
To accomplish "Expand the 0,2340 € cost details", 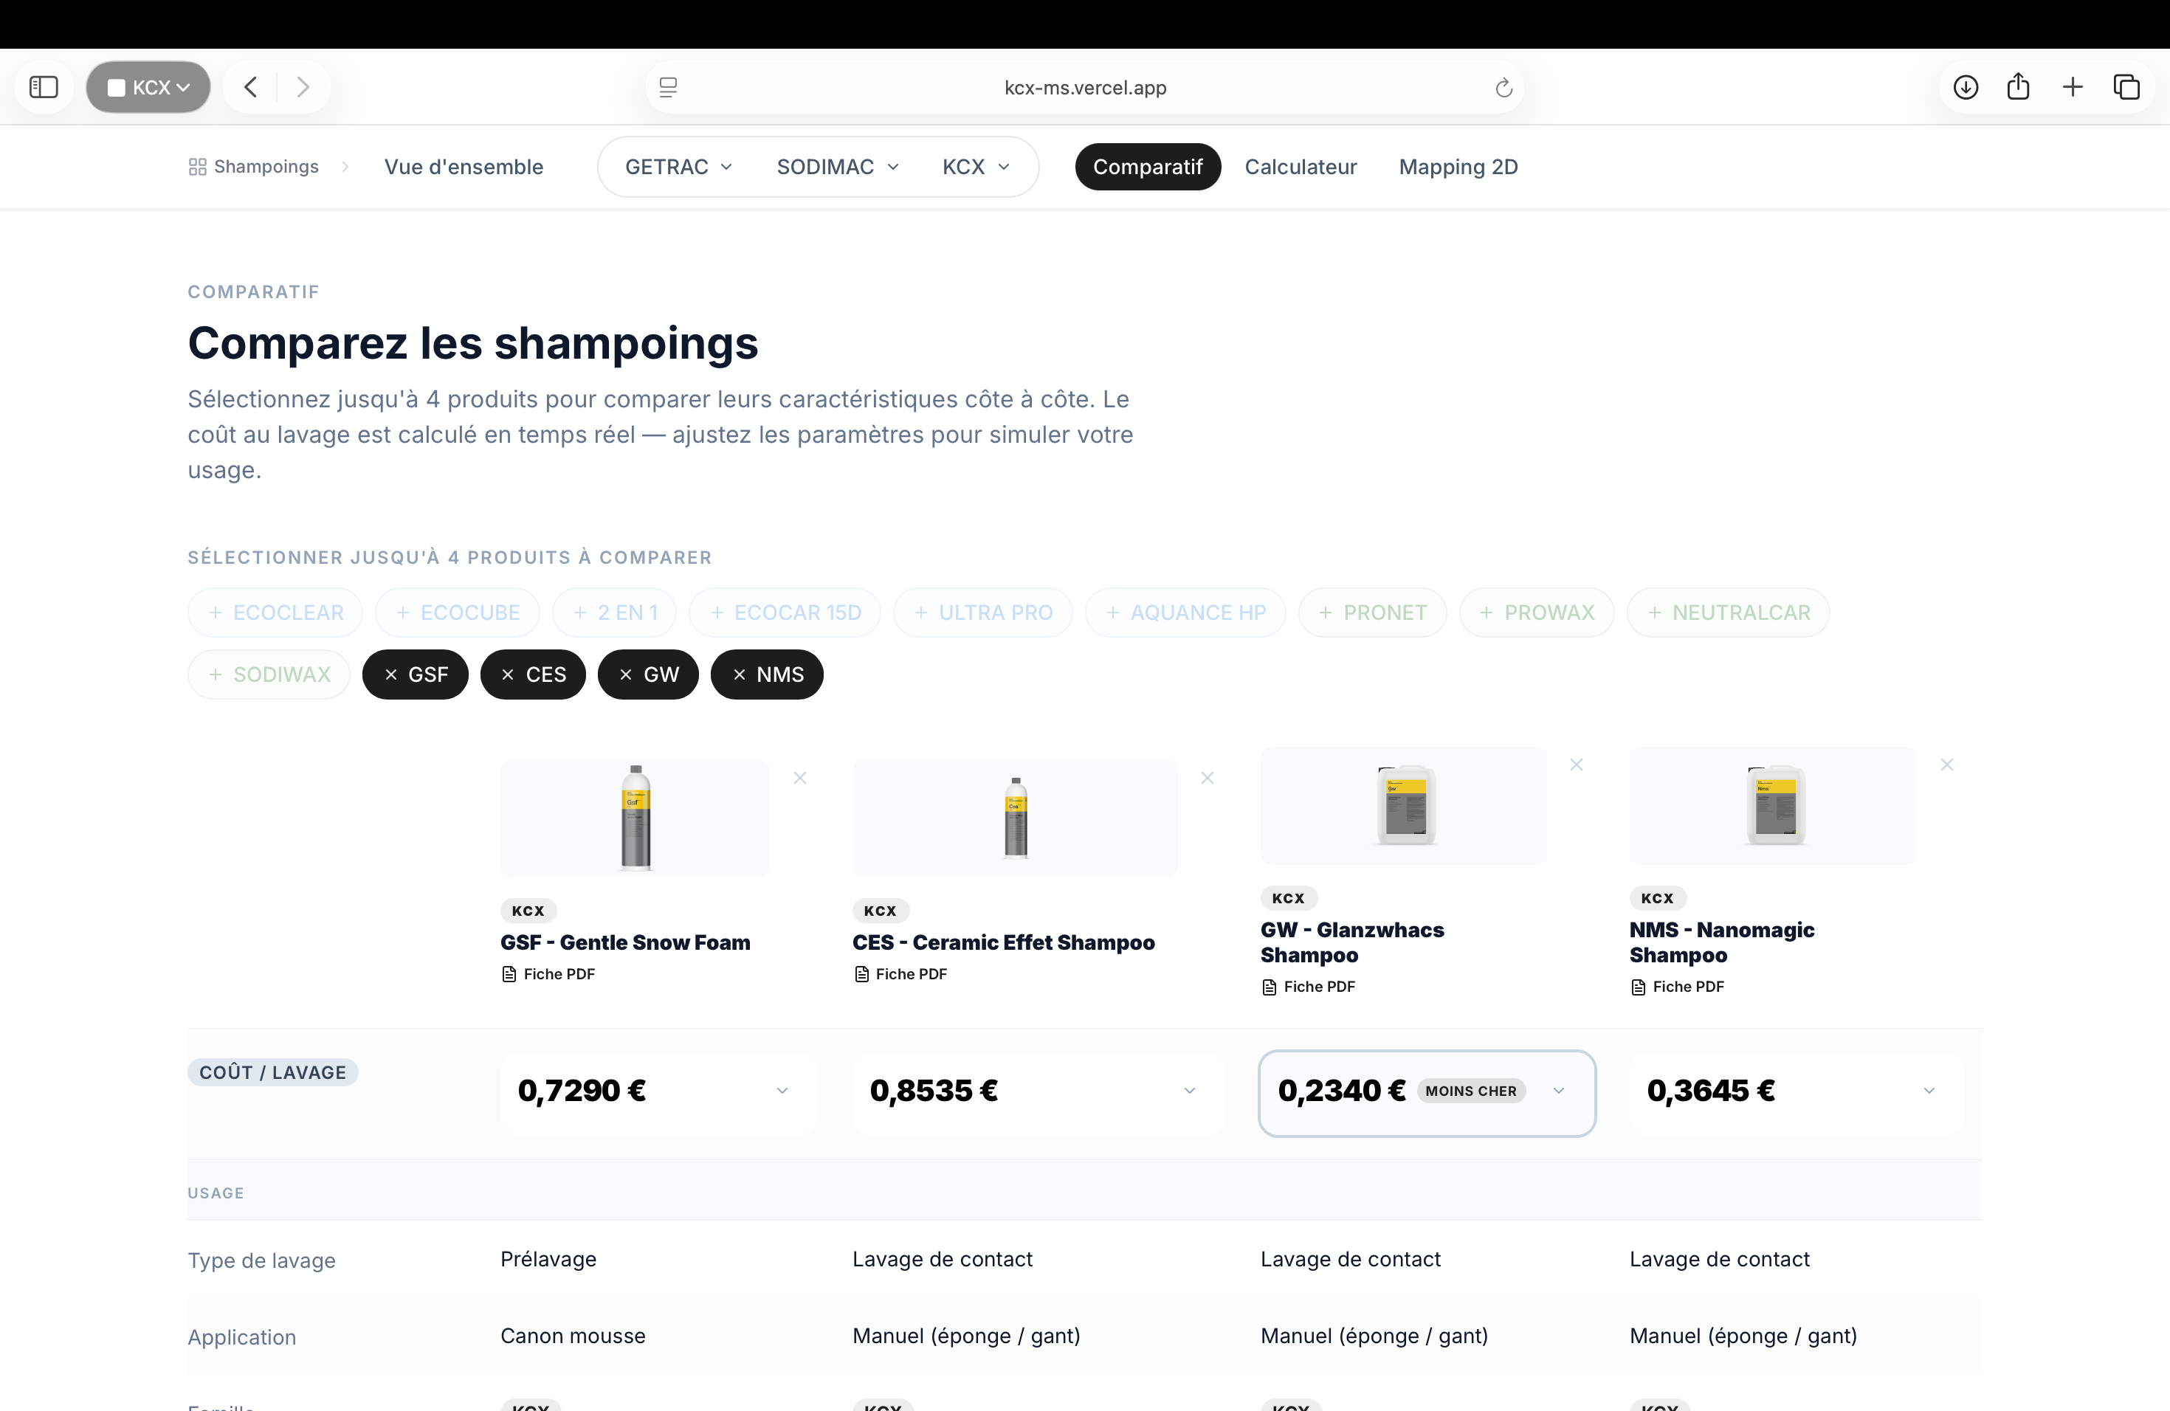I will (1558, 1091).
